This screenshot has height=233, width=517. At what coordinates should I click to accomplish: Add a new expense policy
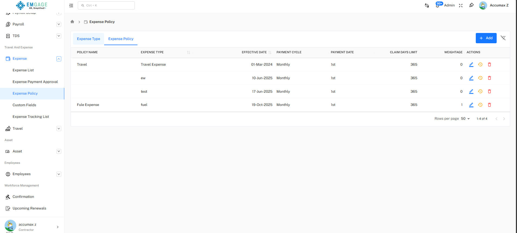point(486,38)
